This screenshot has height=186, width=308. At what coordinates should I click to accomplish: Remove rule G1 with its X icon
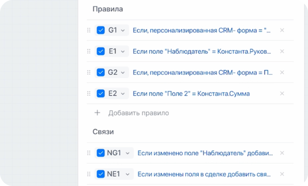[x=282, y=30]
